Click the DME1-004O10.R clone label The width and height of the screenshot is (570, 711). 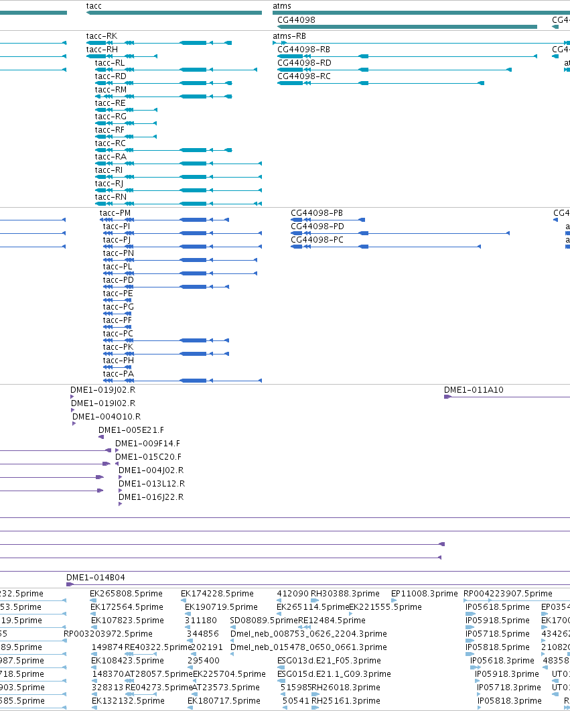point(106,416)
